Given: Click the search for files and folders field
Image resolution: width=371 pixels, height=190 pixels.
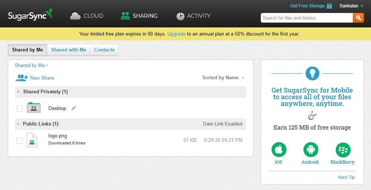Looking at the screenshot, I should 307,18.
